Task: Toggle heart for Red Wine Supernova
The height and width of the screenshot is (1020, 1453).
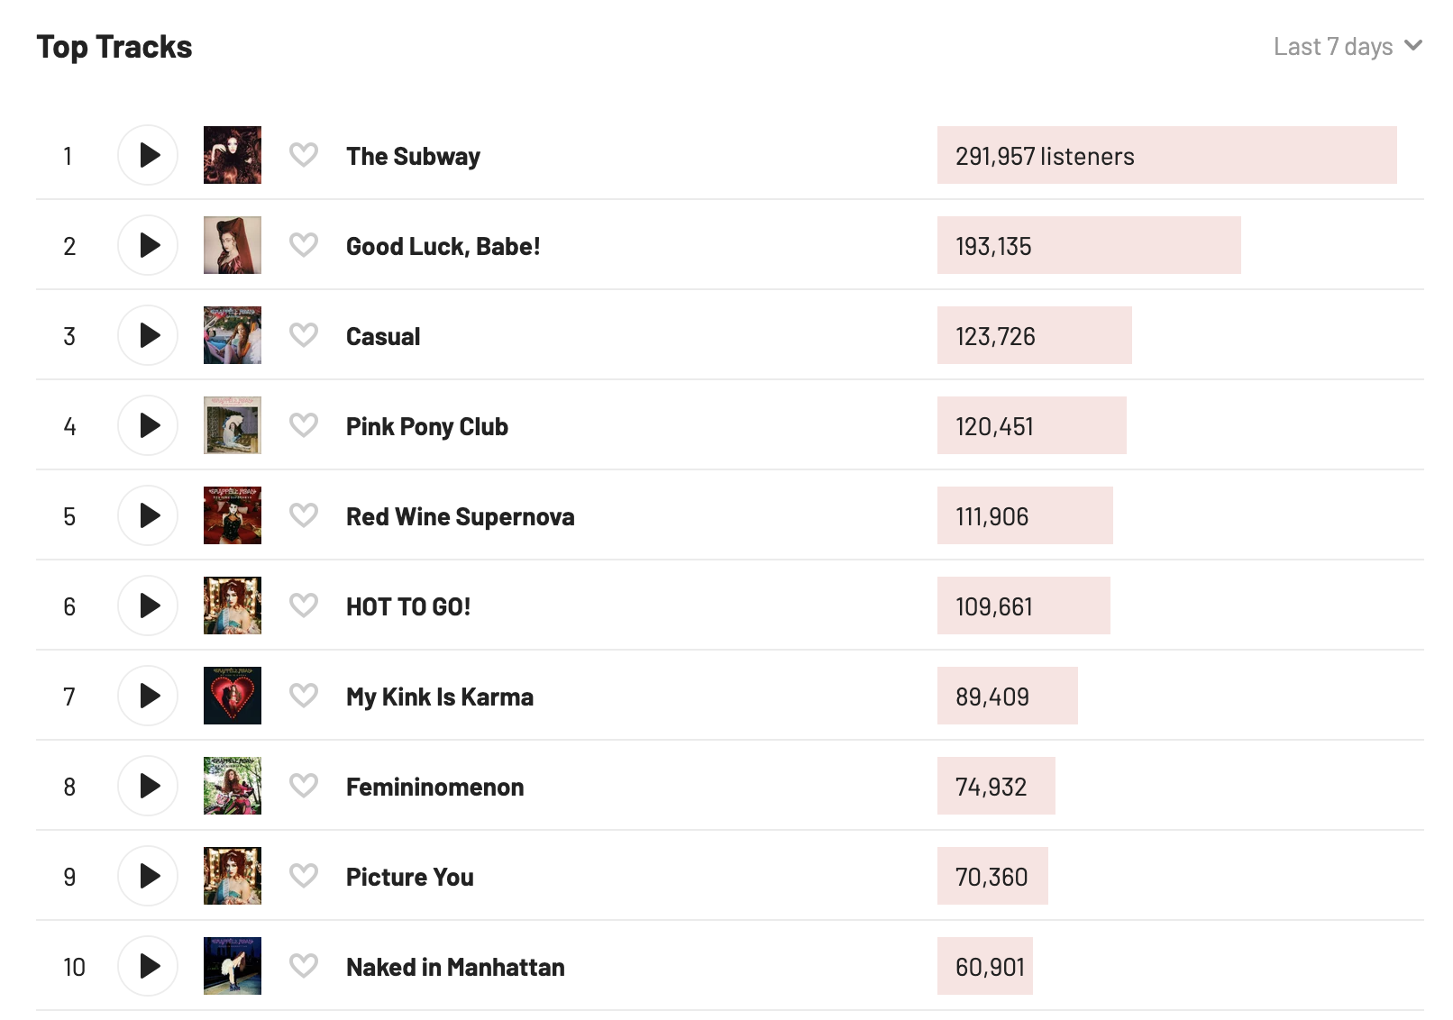Action: coord(304,515)
